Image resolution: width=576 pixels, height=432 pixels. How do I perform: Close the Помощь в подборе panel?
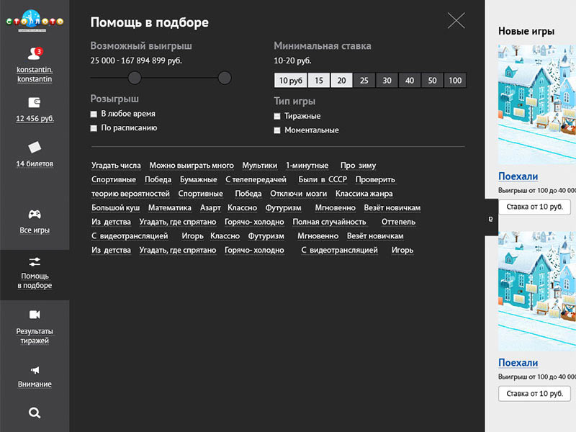pos(456,21)
